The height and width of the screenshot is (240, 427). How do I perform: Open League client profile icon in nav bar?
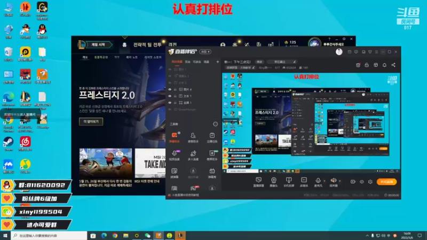point(223,44)
